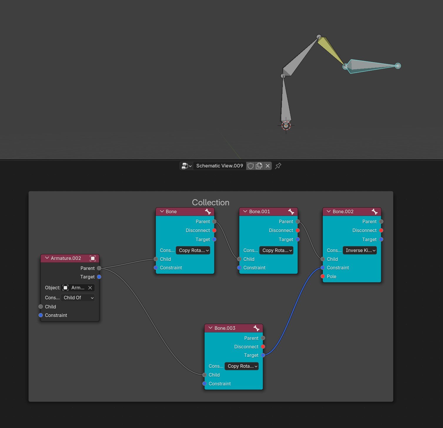Click the object icon on the Armature.002 header
This screenshot has width=443, height=428.
(93, 258)
